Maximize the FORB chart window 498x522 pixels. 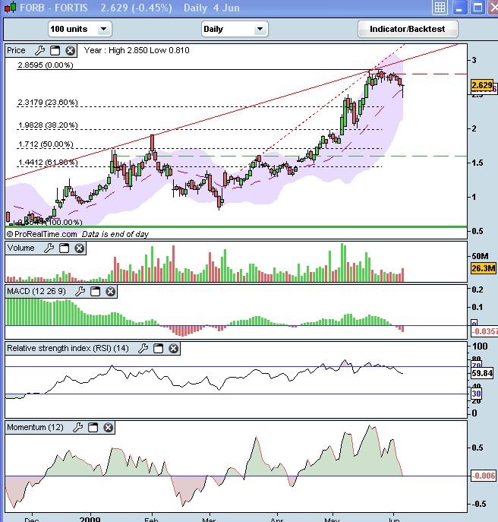[478, 8]
